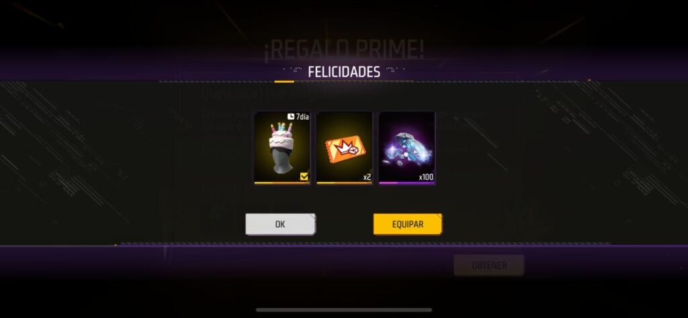This screenshot has width=688, height=318.
Task: Tap the dotted ornament left of FELICIDADES
Action: click(293, 69)
